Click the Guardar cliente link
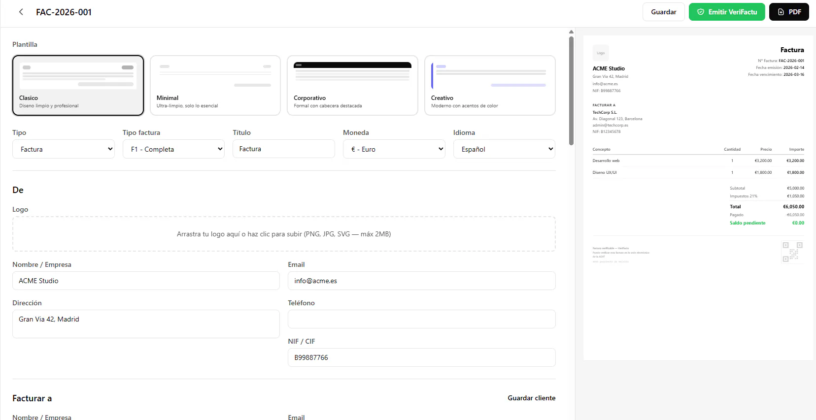816x420 pixels. click(531, 398)
